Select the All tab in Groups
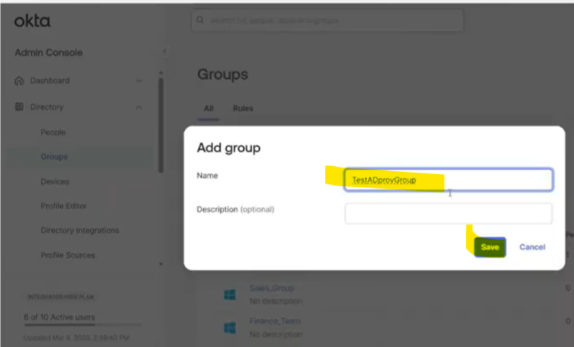The height and width of the screenshot is (347, 574). click(208, 109)
